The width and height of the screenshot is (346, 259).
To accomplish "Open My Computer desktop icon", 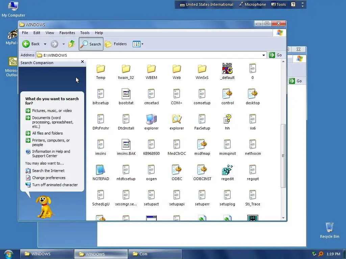I will pos(13,9).
